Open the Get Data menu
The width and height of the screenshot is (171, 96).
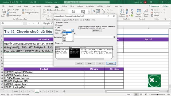click(x=3, y=13)
